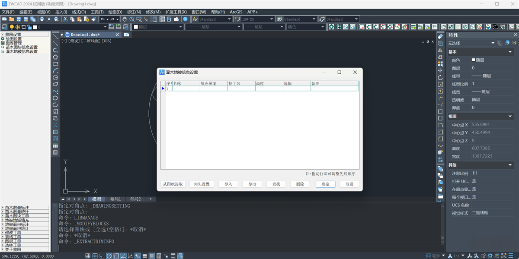Click the Save icon in toolbar
Viewport: 519px width, 259px height.
(x=19, y=19)
